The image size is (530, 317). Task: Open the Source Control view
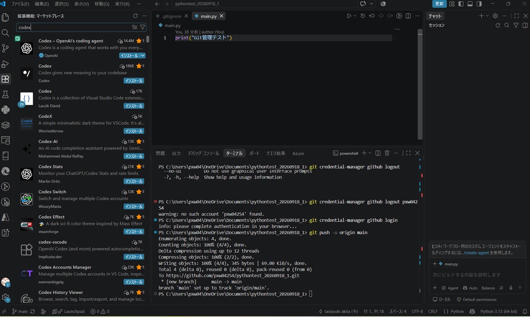tap(5, 48)
